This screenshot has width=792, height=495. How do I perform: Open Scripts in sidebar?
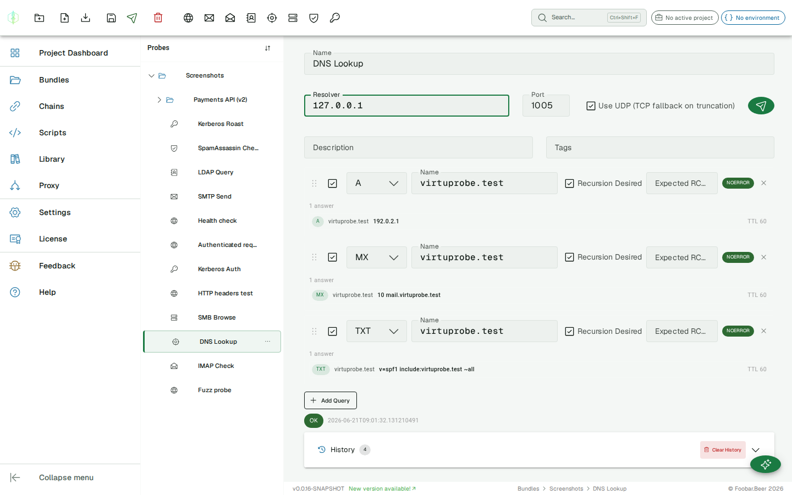point(70,133)
